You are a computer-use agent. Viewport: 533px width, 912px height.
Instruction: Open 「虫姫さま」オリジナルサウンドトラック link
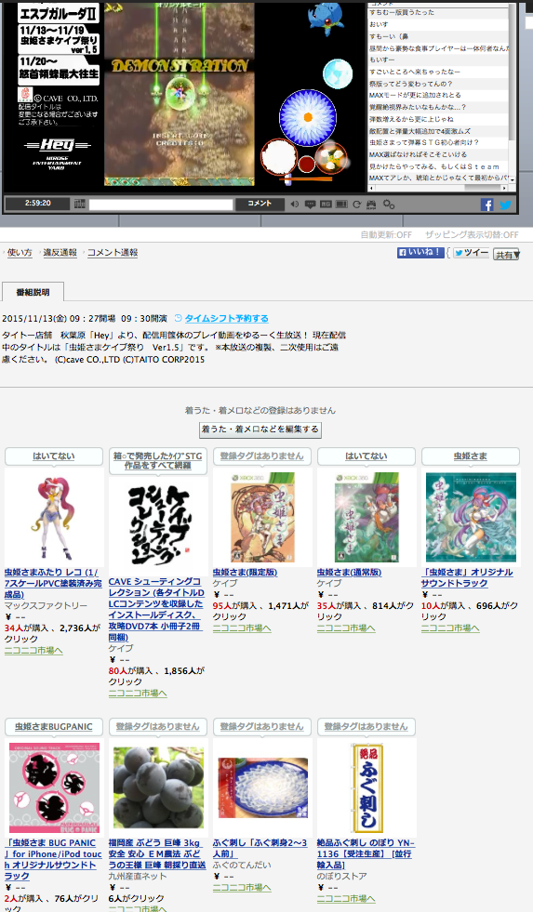(467, 577)
